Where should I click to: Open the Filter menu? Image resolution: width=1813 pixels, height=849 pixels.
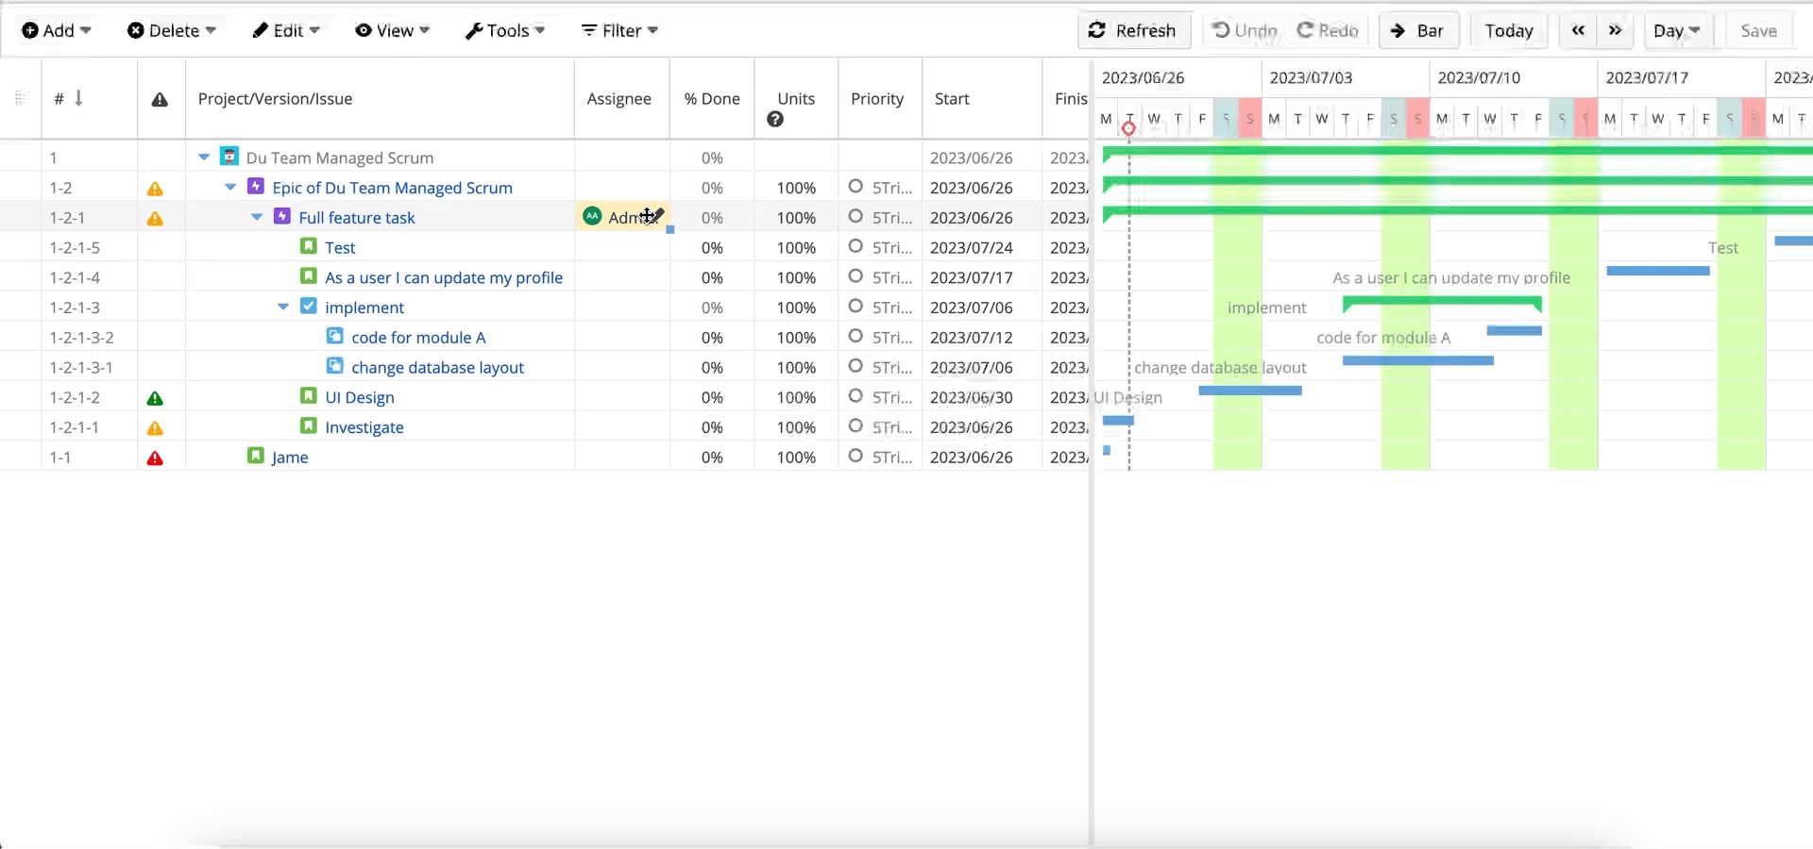point(618,30)
